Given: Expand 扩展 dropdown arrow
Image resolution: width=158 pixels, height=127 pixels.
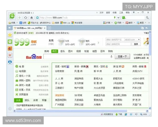Looking at the screenshot, I should click(x=112, y=23).
